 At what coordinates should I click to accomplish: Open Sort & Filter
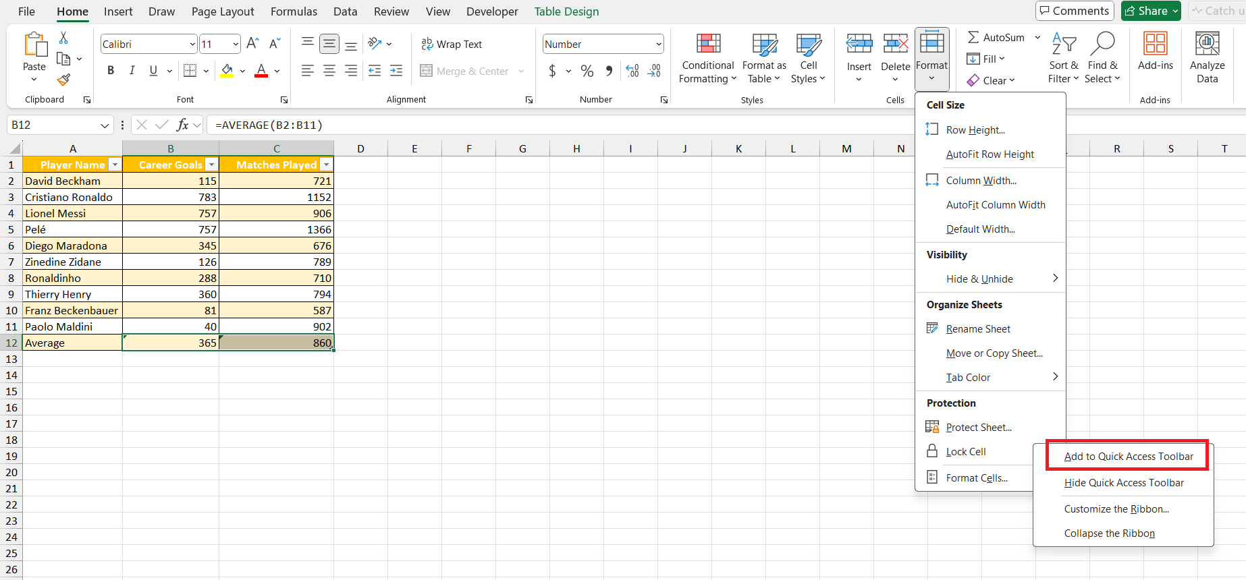click(1064, 59)
